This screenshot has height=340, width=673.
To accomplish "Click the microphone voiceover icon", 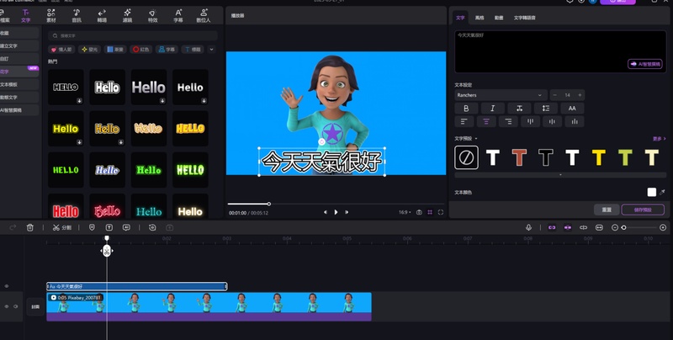I will pos(529,227).
